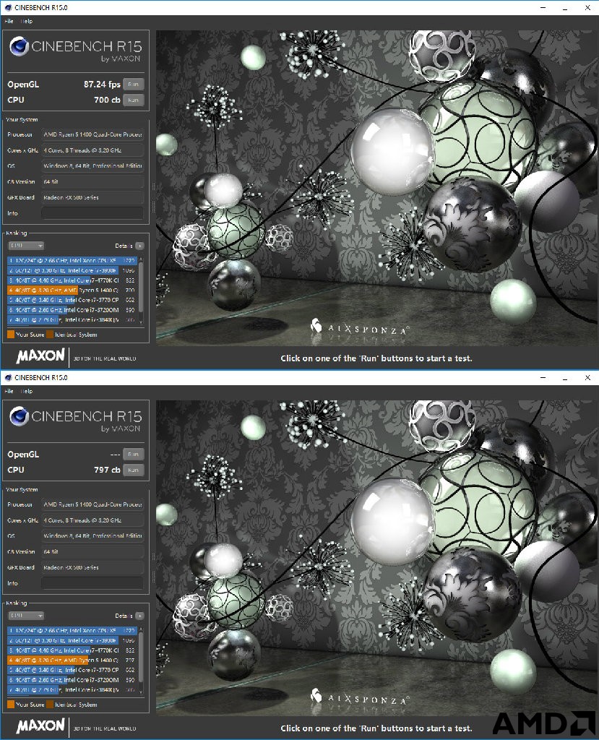
Task: Select the i7-3770 ranking row in the upper window
Action: 72,300
